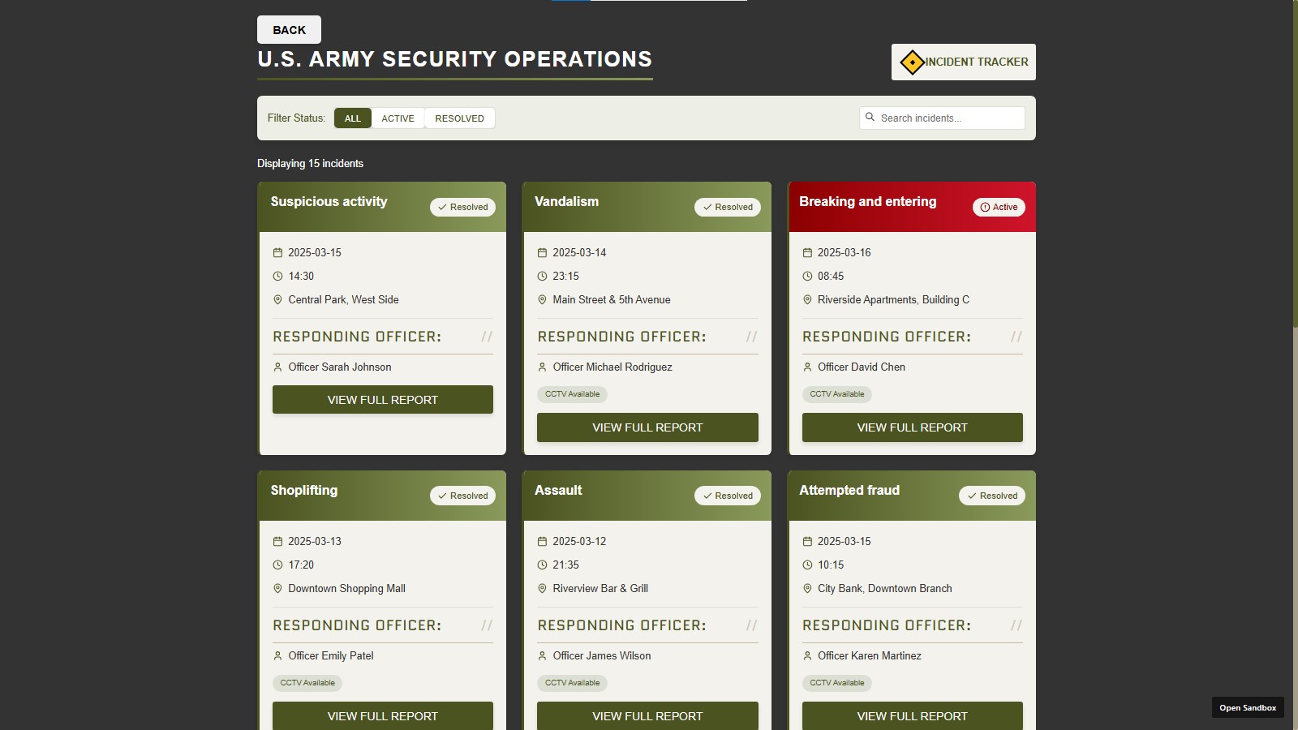The height and width of the screenshot is (730, 1298).
Task: Click the "Suspicious activity" card title
Action: [x=329, y=202]
